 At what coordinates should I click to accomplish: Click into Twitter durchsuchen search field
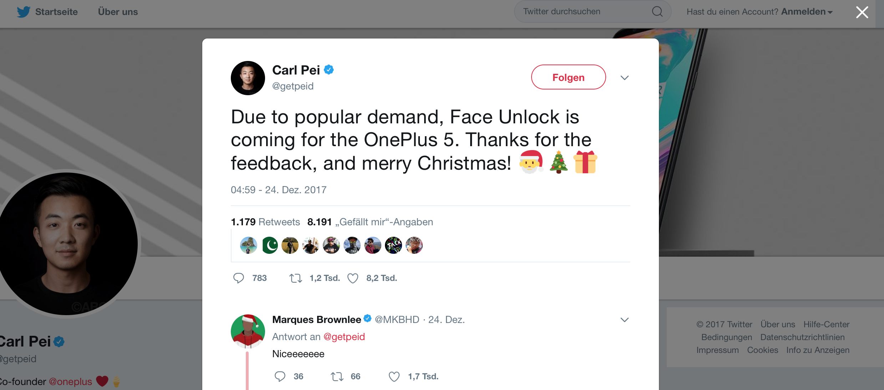(585, 11)
